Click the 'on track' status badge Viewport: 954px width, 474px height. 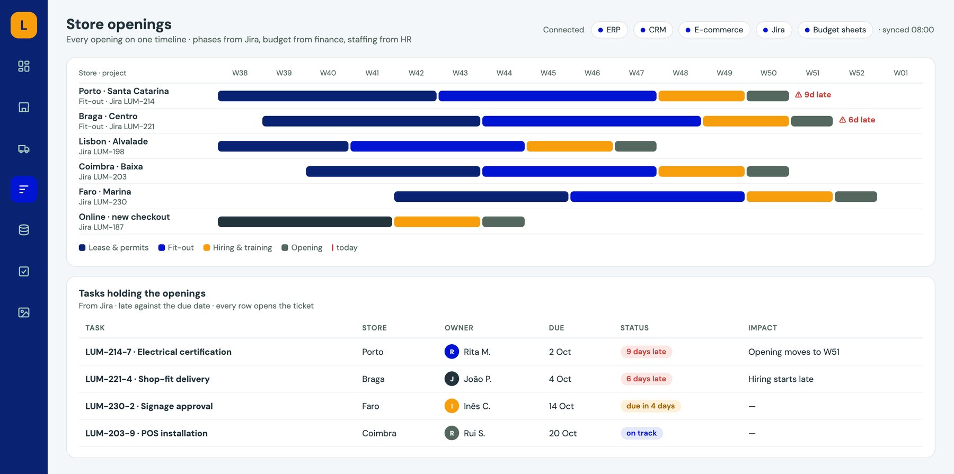pos(641,433)
